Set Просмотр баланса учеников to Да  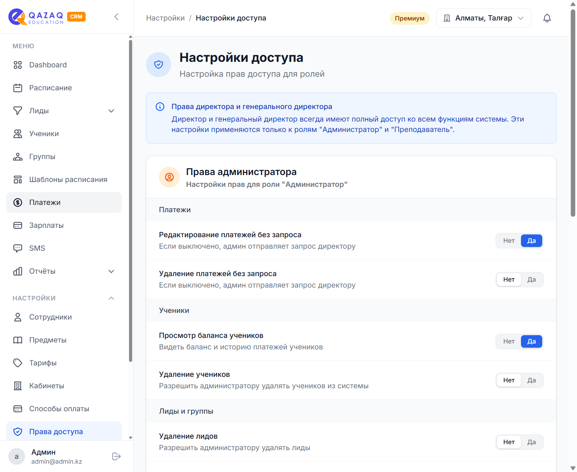(531, 341)
